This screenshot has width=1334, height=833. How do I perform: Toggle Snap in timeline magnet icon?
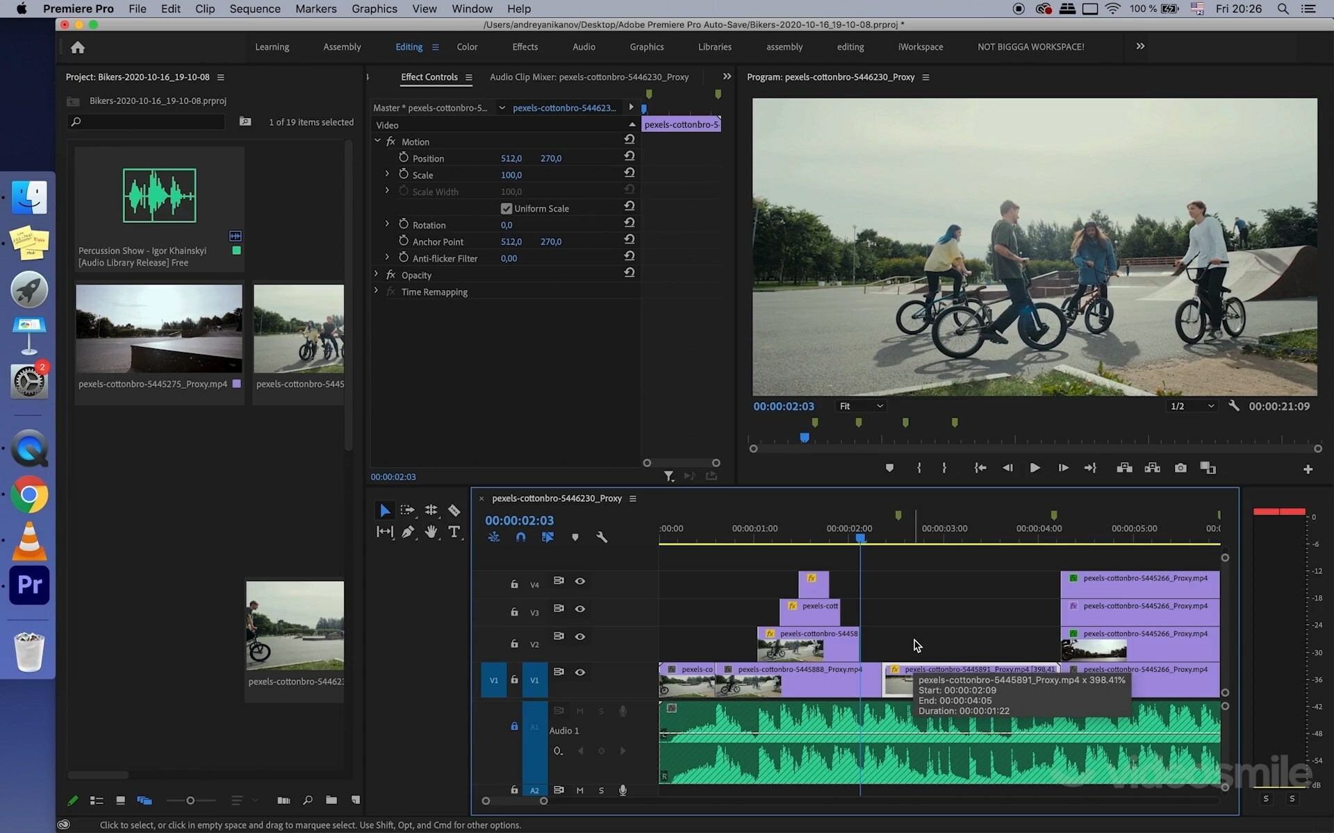pos(520,537)
